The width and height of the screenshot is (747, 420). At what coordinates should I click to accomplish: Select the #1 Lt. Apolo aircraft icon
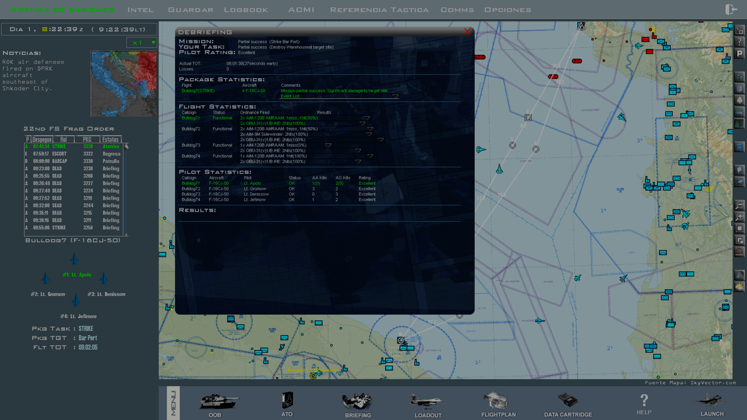pyautogui.click(x=74, y=258)
